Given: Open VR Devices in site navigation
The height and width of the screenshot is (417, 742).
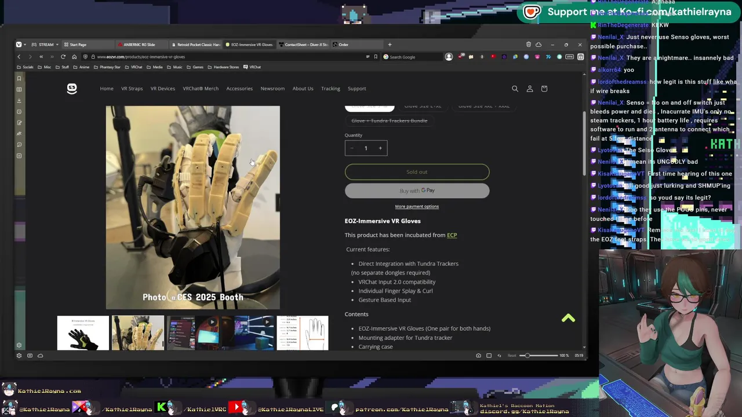Looking at the screenshot, I should (162, 89).
